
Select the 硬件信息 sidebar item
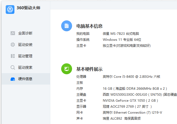click(26, 79)
